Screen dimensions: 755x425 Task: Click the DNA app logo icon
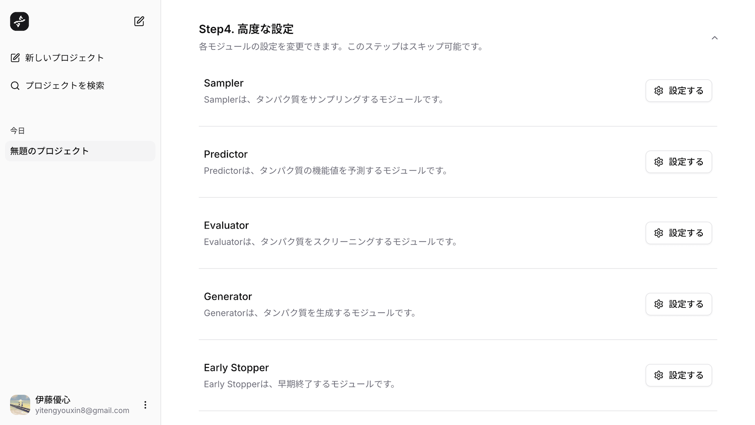click(19, 21)
